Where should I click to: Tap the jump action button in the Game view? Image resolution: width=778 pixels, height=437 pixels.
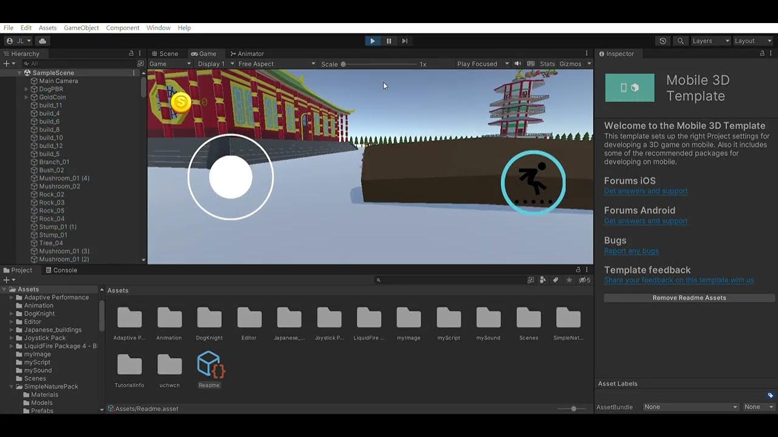(534, 182)
